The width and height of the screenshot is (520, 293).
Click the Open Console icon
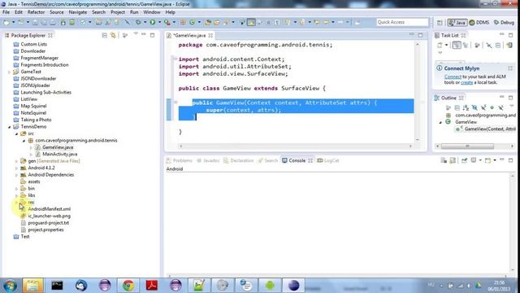[x=487, y=160]
